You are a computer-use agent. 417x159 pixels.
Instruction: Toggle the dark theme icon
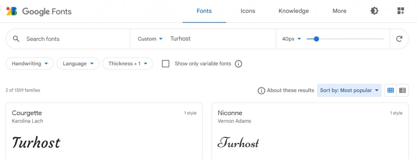click(x=374, y=11)
